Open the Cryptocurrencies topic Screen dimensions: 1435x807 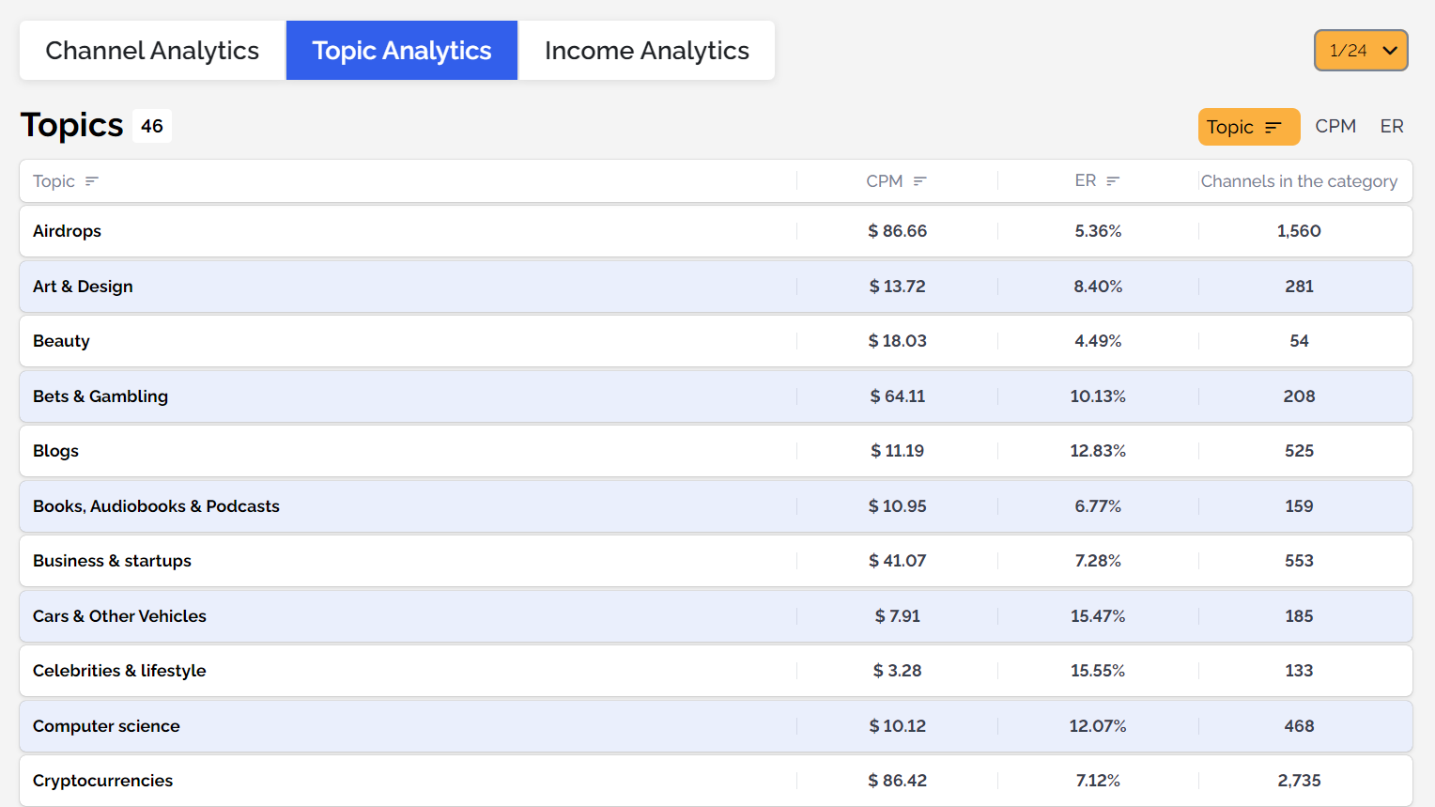pos(716,781)
